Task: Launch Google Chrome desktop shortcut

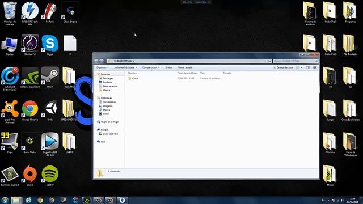Action: 30,110
